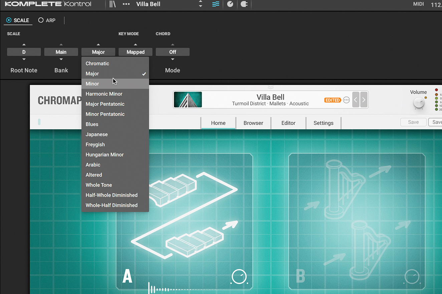Viewport: 442px width, 294px height.
Task: Switch to the Settings tab
Action: pyautogui.click(x=323, y=123)
